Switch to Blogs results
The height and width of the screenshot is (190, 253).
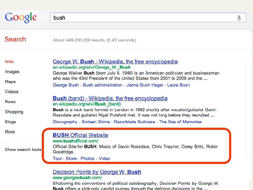11,122
